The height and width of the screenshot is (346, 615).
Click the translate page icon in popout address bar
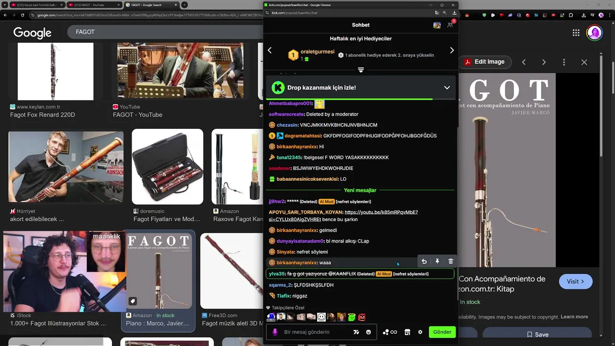click(437, 13)
